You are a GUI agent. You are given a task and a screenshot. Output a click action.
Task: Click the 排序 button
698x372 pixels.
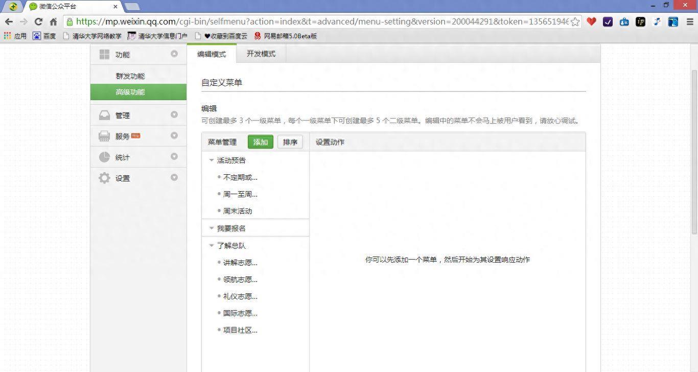(290, 142)
